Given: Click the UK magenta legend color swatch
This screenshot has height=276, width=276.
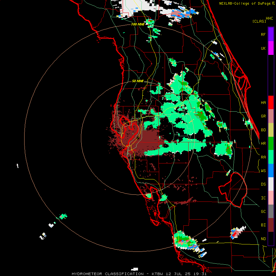Looking at the screenshot, I should point(271,48).
